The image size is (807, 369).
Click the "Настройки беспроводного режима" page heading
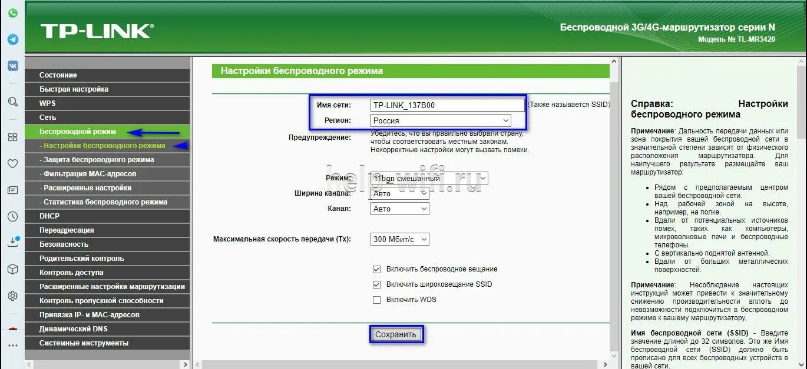point(302,71)
